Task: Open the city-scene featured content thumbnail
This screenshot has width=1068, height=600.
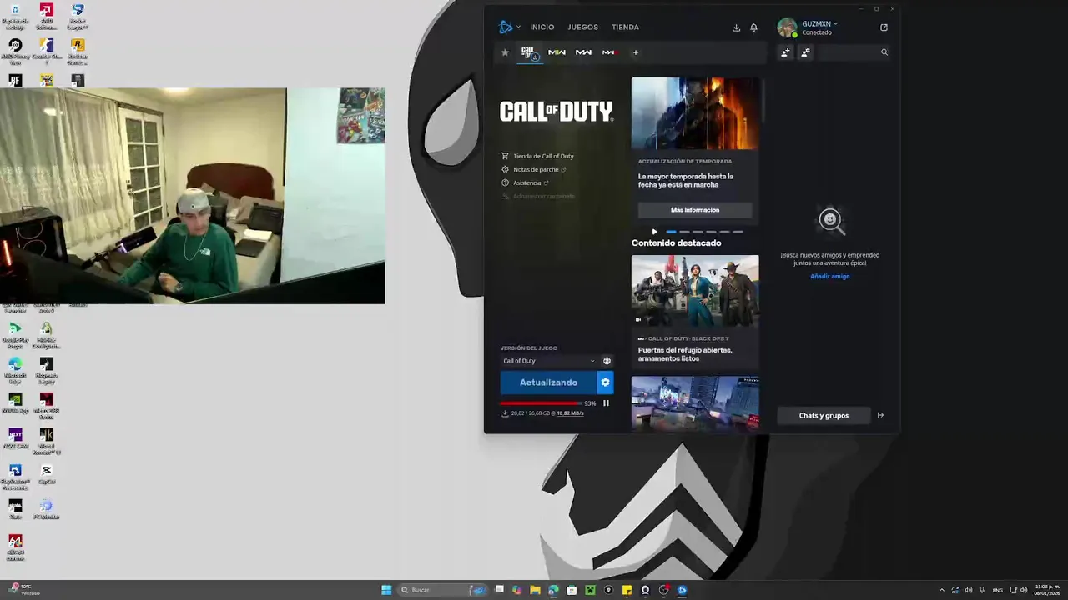Action: tap(695, 403)
